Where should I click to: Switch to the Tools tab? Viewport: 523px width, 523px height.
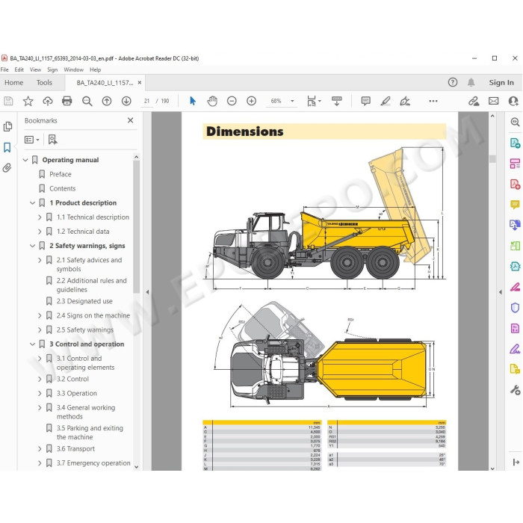point(44,82)
